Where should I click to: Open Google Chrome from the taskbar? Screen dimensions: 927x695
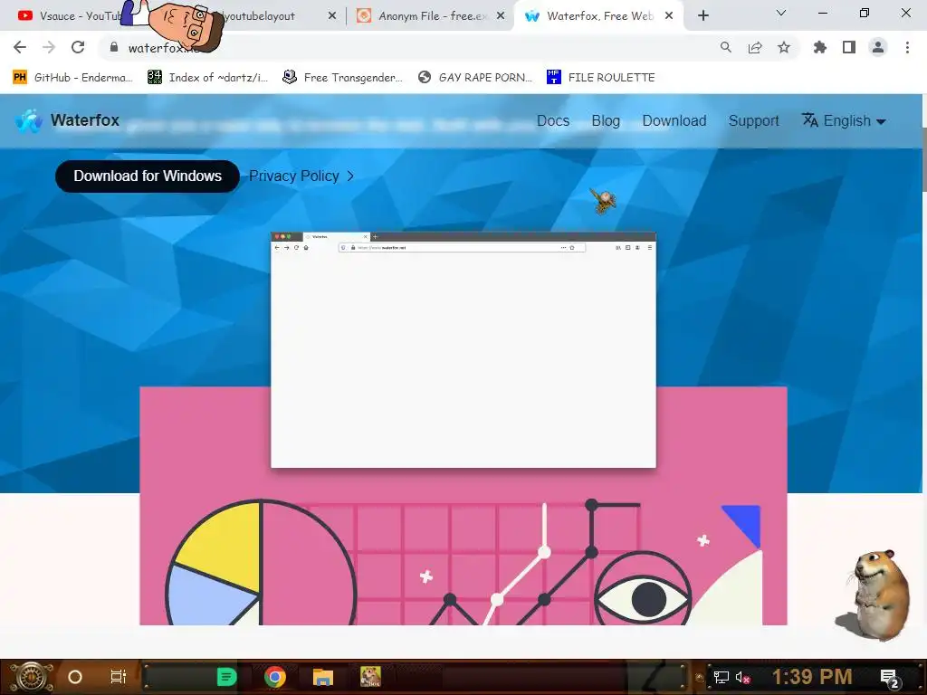[x=275, y=677]
